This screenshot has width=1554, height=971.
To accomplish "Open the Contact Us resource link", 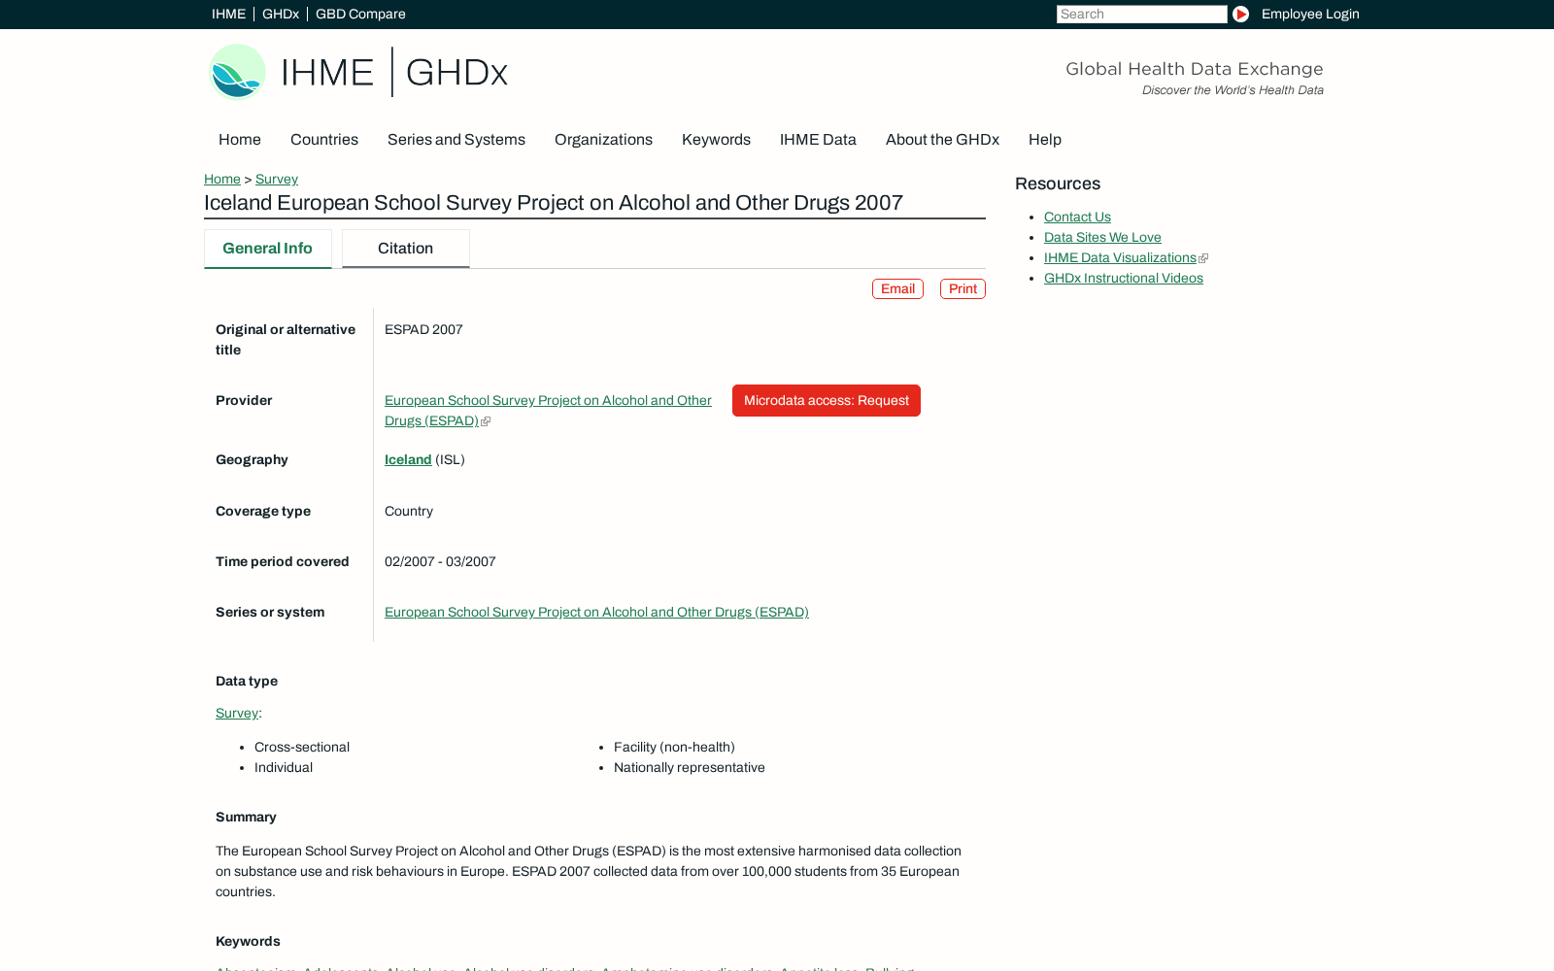I will pos(1077,218).
